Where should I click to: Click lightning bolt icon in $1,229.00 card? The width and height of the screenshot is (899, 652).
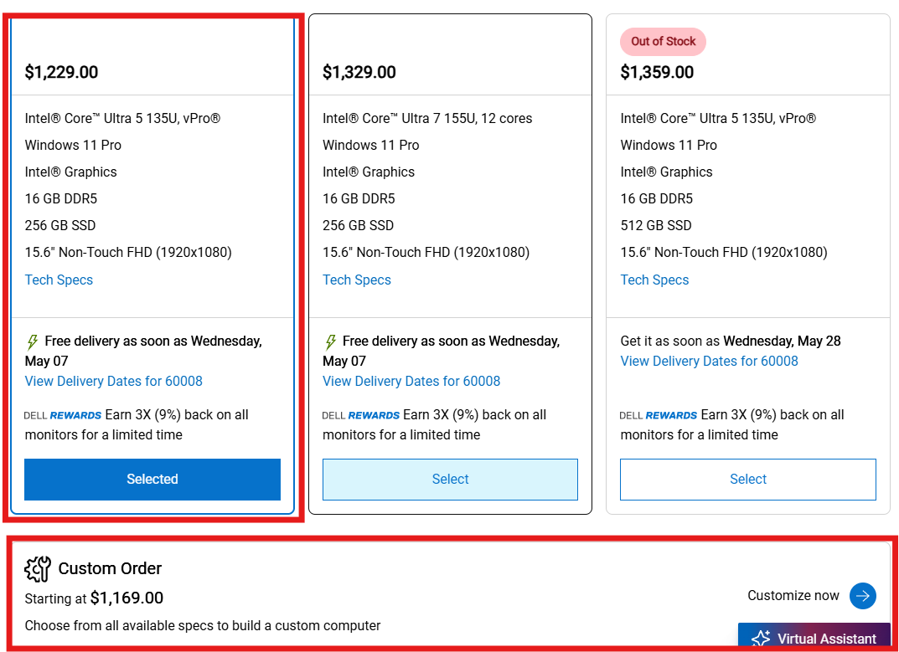click(x=33, y=341)
